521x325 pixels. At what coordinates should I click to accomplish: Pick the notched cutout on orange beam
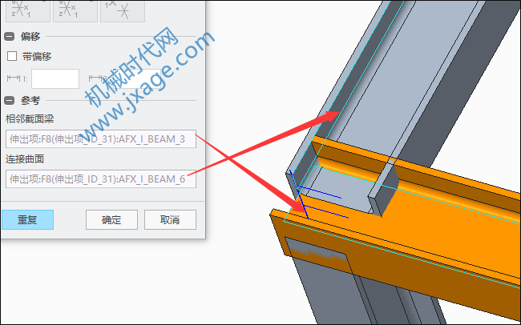click(x=386, y=189)
